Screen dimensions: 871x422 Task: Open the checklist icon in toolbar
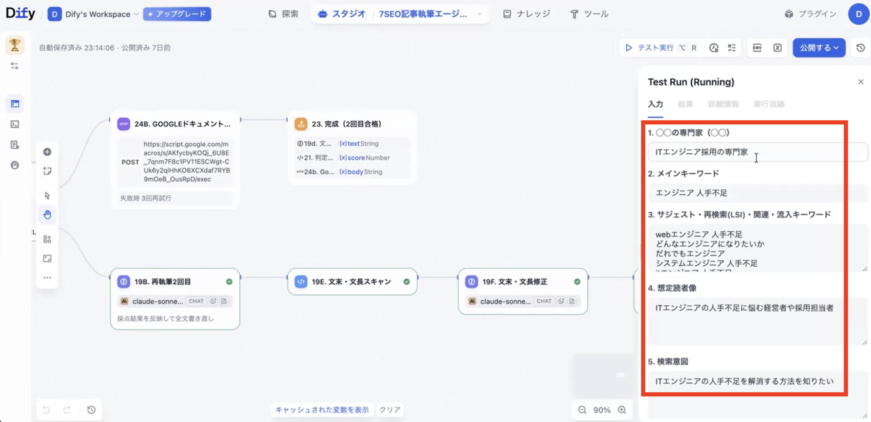(x=732, y=48)
